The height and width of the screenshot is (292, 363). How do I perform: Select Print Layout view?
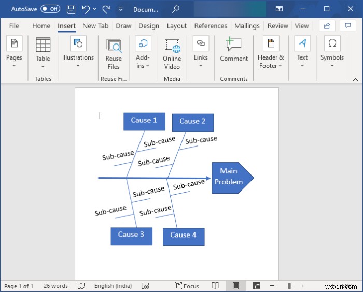pyautogui.click(x=235, y=286)
